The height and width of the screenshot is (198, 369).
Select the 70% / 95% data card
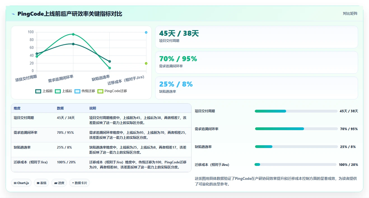[x=256, y=63]
